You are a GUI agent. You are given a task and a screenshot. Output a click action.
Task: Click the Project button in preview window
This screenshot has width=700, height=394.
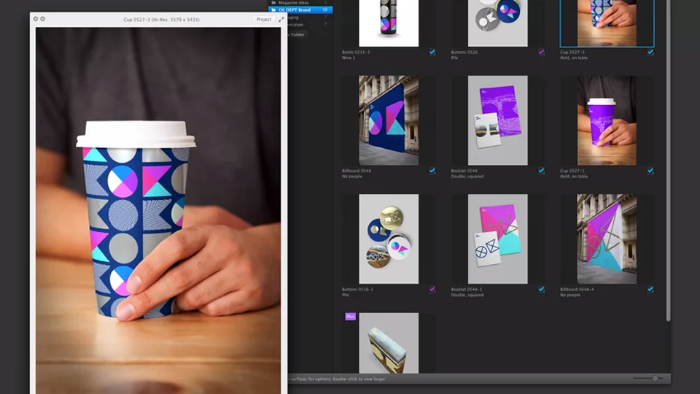click(264, 19)
